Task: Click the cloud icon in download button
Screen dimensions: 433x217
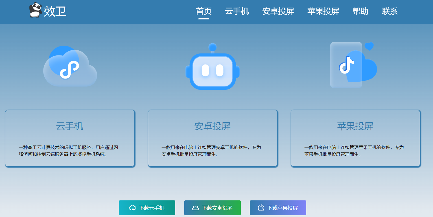Action: coord(132,208)
